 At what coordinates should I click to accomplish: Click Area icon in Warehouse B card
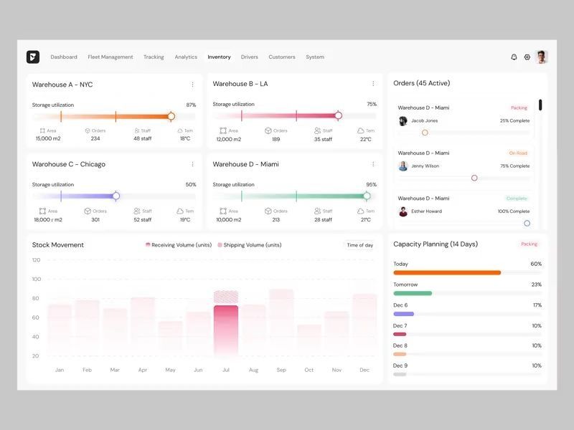click(223, 130)
